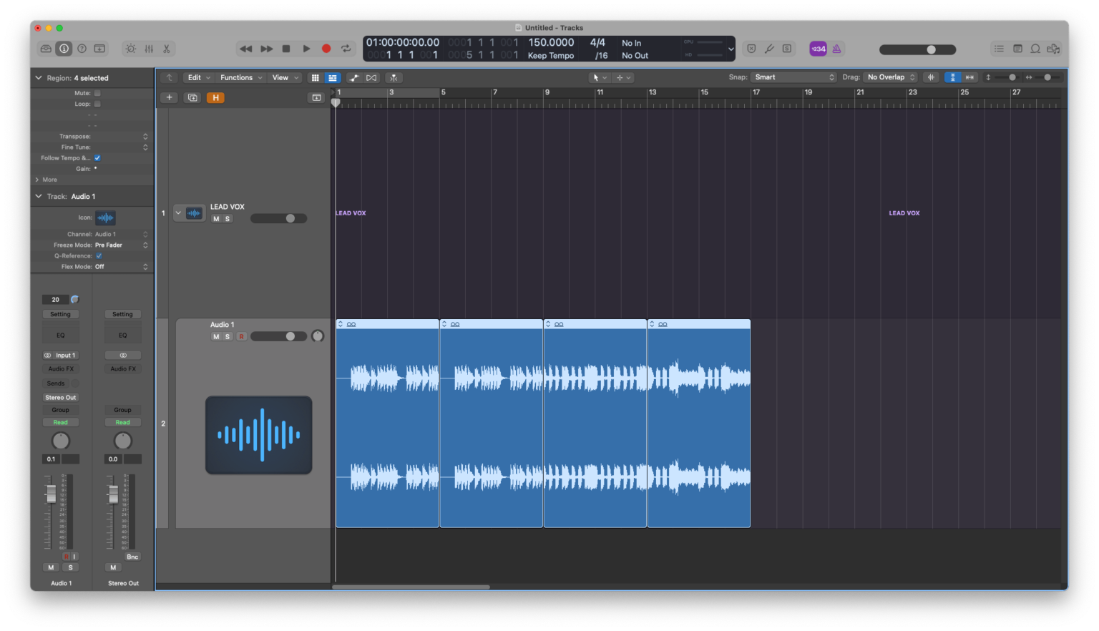Open Quick Help question mark icon
The image size is (1099, 631).
[82, 49]
